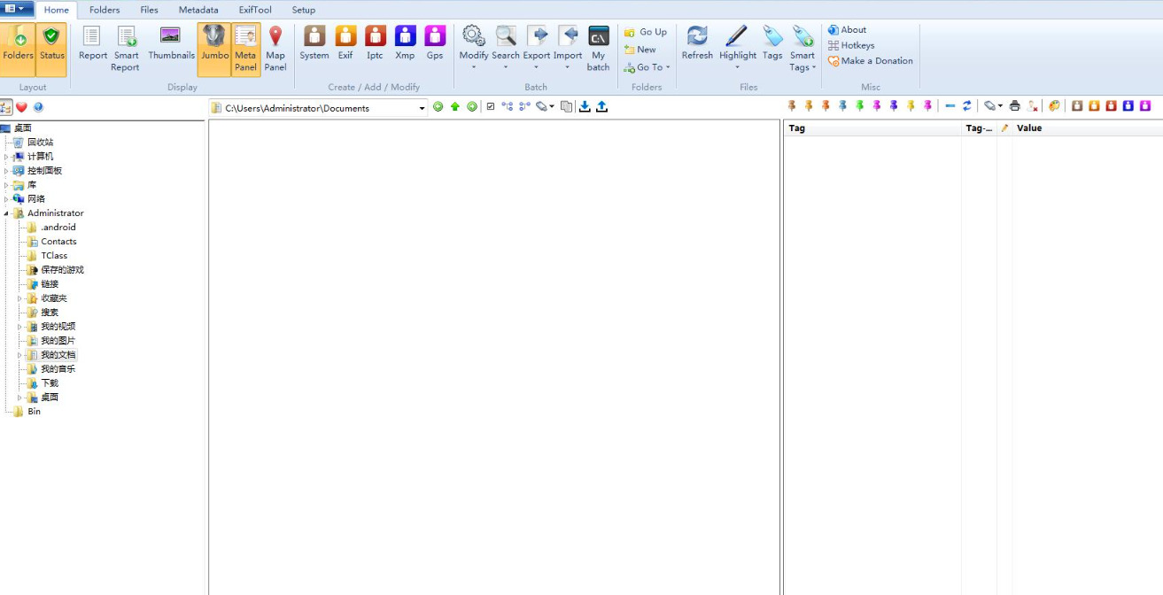Expand the Go To dropdown
Screen dimensions: 1163x595
[652, 67]
